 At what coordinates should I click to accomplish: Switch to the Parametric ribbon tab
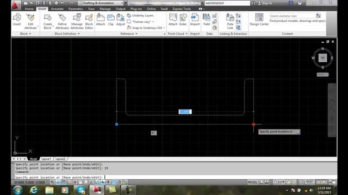[76, 9]
